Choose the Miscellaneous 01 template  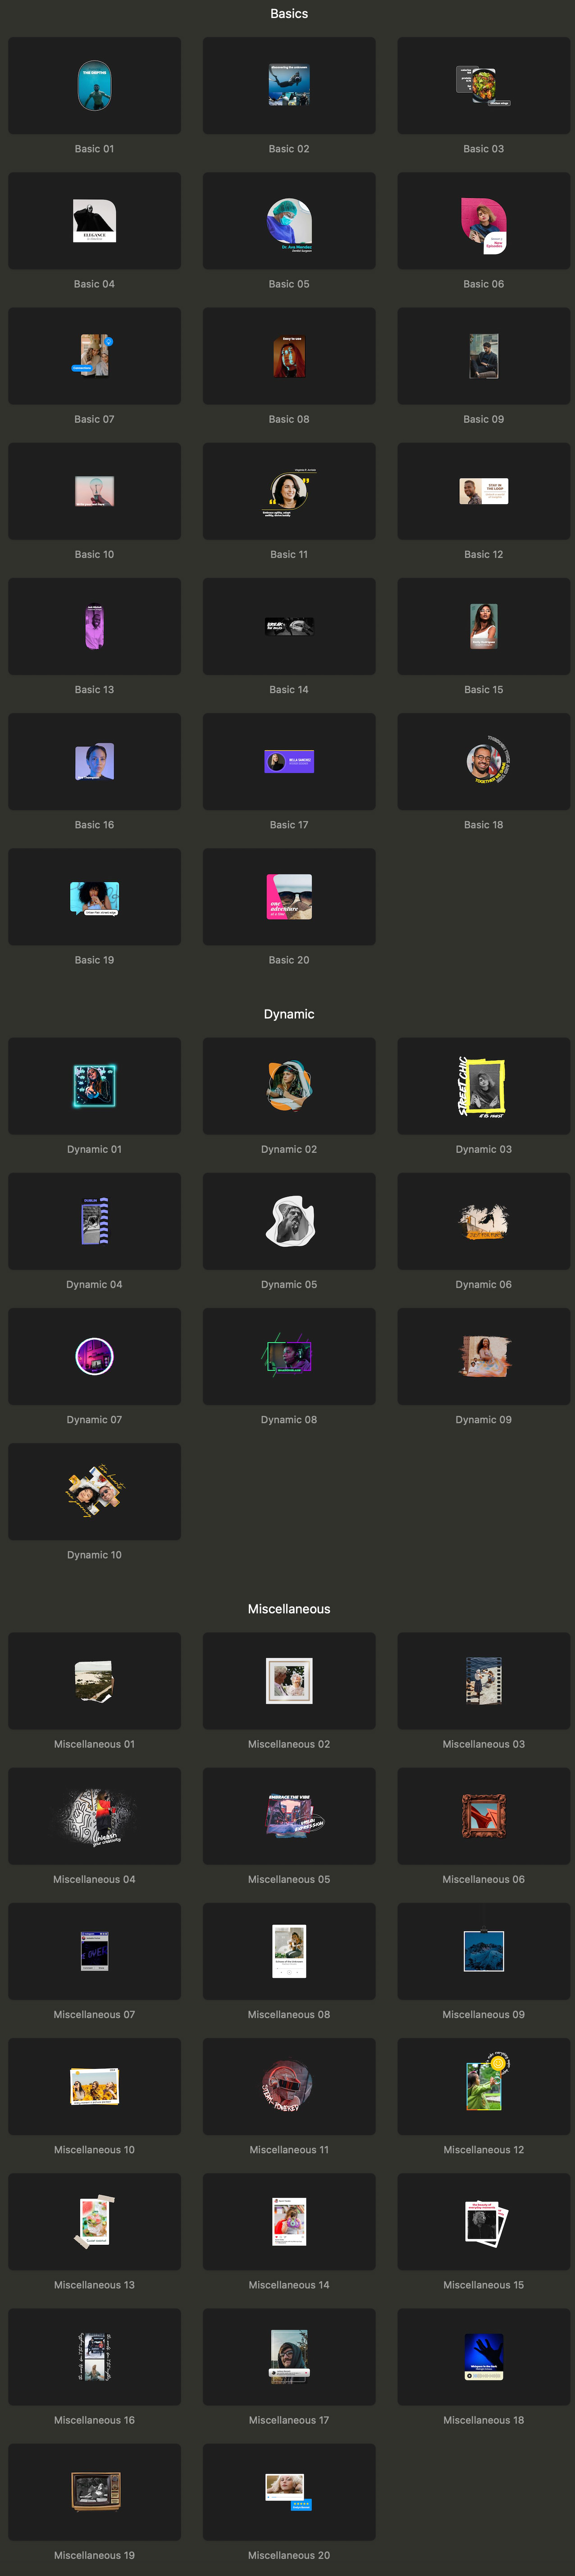[x=94, y=1681]
